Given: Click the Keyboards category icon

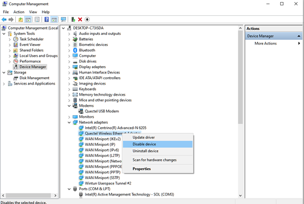Looking at the screenshot, I should (x=75, y=89).
